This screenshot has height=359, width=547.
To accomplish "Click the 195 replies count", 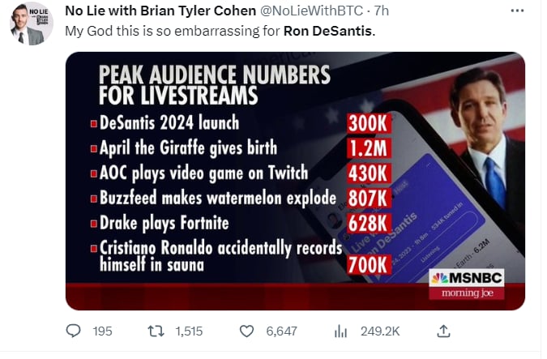I will pyautogui.click(x=102, y=331).
